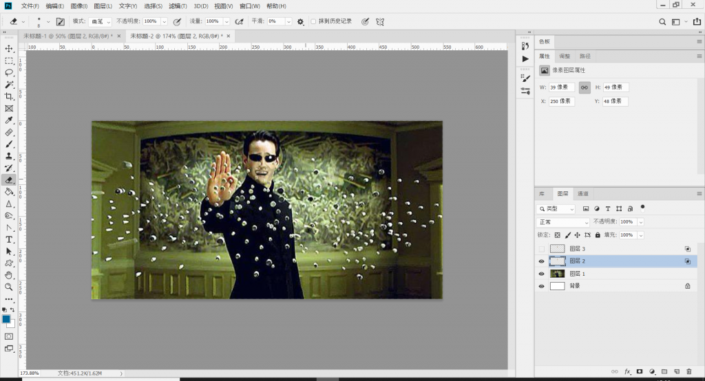Select the Eraser tool in toolbox
The height and width of the screenshot is (381, 705).
tap(8, 179)
